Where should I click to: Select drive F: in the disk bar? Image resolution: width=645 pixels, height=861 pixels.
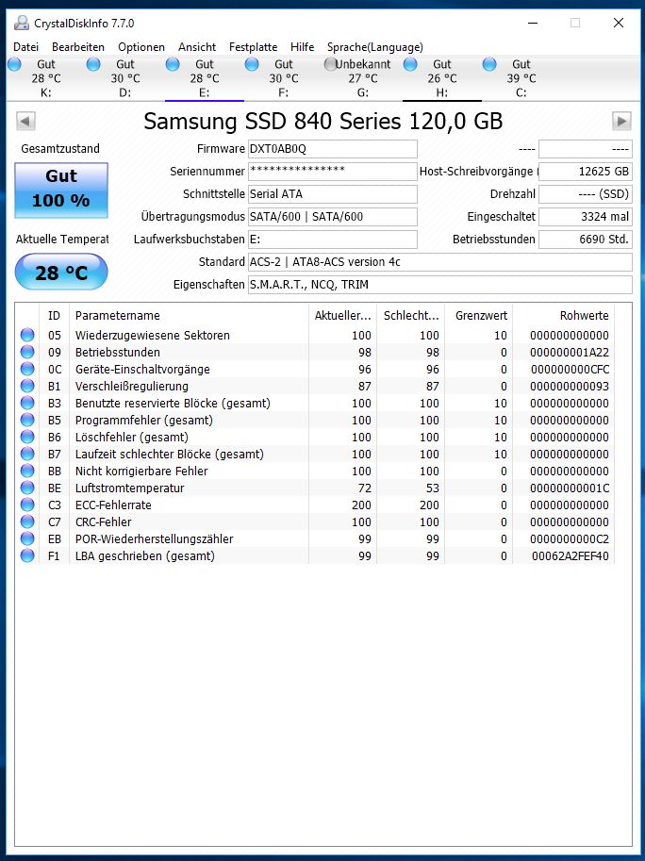[x=283, y=78]
